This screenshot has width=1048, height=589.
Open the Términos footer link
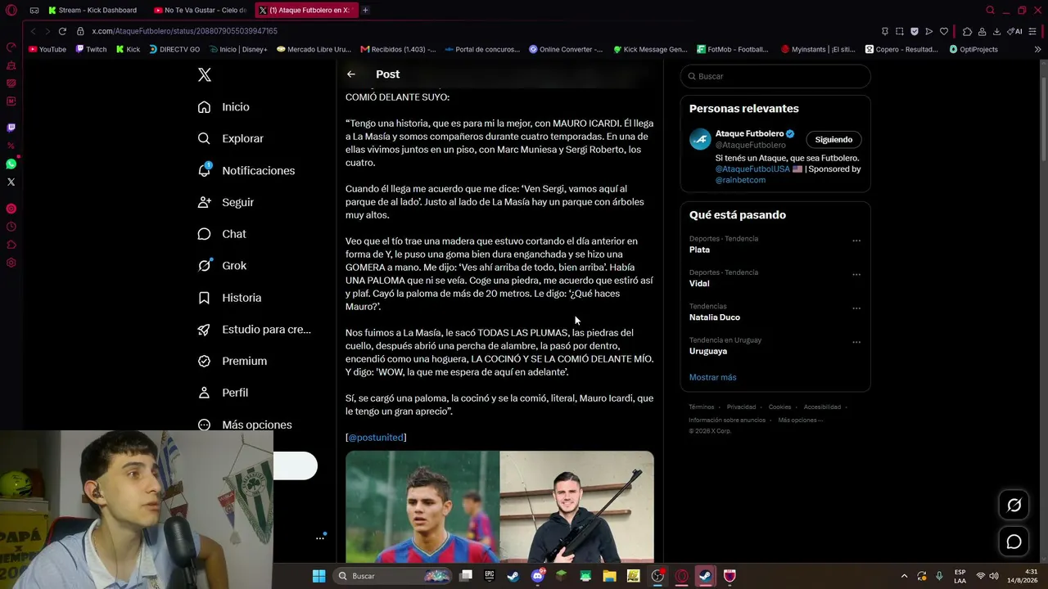tap(702, 407)
